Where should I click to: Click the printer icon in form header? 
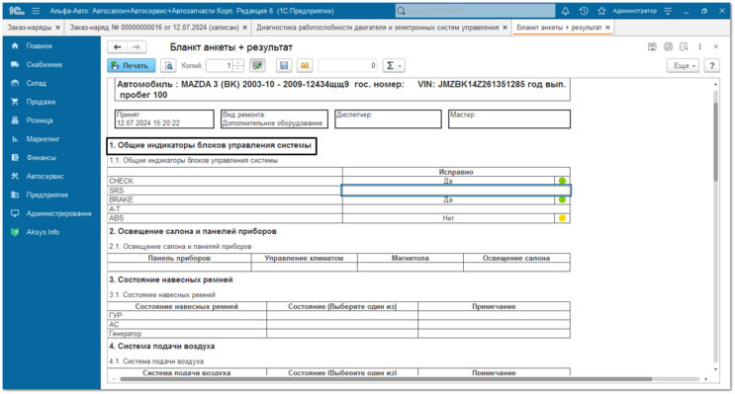668,46
